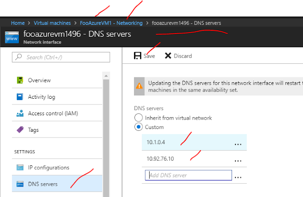This screenshot has width=303, height=197.
Task: Open Tags in the sidebar
Action: [x=57, y=130]
